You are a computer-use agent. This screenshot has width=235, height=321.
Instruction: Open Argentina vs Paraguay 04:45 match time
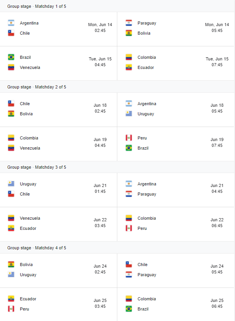click(217, 188)
